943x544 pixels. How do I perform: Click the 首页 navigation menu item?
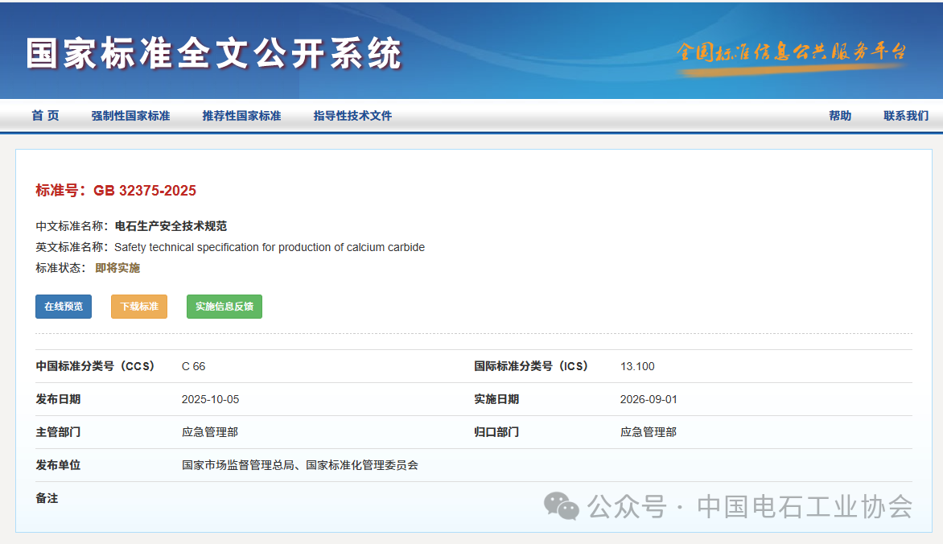pos(45,116)
